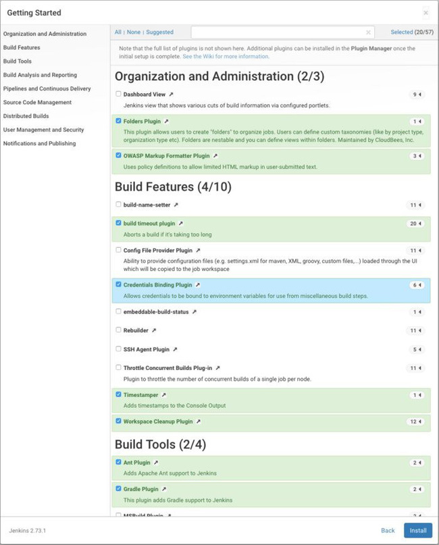Image resolution: width=439 pixels, height=545 pixels.
Task: Check embeddable-build-status plugin
Action: click(x=118, y=311)
